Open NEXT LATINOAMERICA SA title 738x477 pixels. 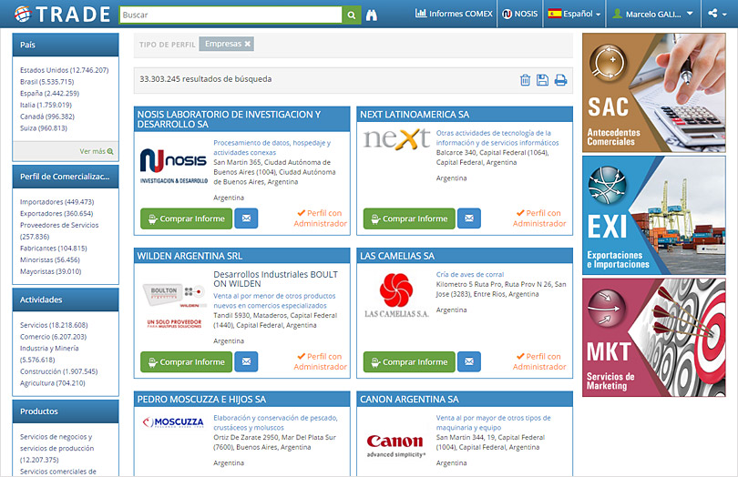tap(415, 115)
